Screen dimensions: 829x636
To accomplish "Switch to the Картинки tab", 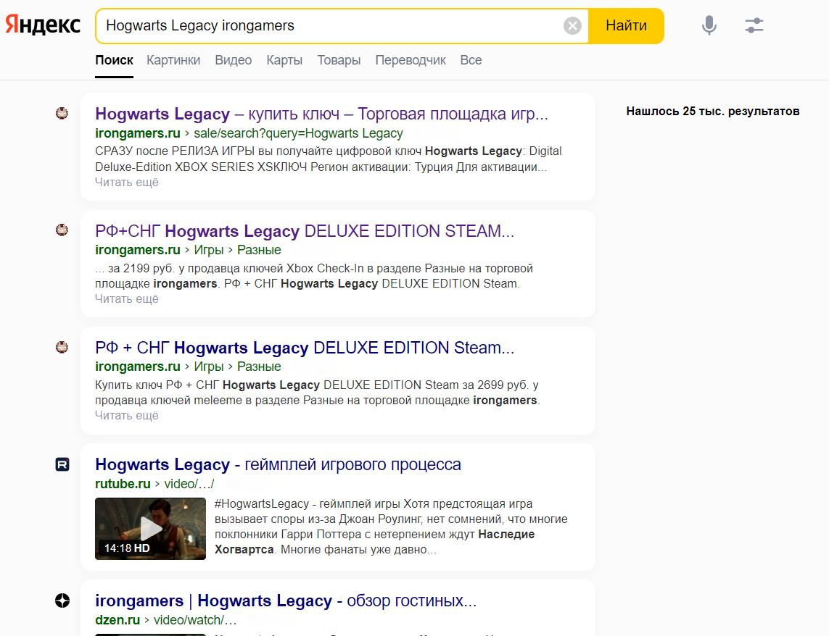I will click(173, 60).
